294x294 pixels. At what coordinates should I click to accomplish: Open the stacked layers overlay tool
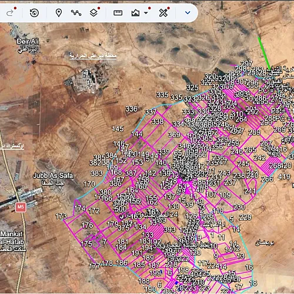[93, 13]
